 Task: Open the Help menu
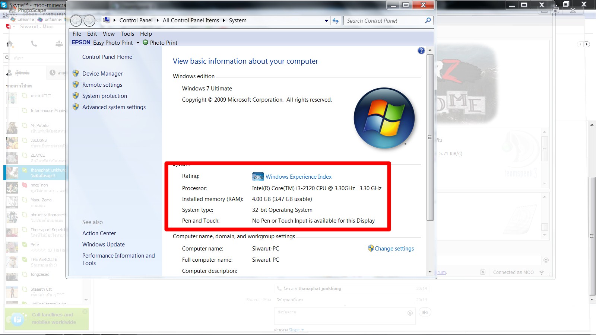(x=146, y=34)
